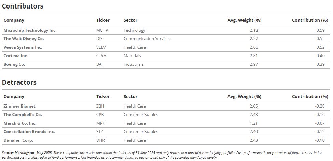Click Detractors Contribution (%) column header
The image size is (333, 161).
pos(310,96)
